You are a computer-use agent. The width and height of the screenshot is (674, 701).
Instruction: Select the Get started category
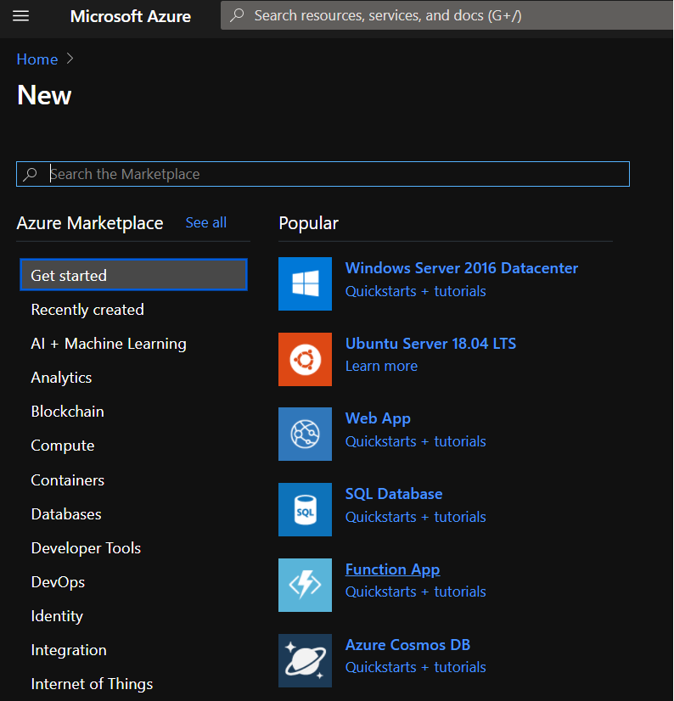[133, 275]
